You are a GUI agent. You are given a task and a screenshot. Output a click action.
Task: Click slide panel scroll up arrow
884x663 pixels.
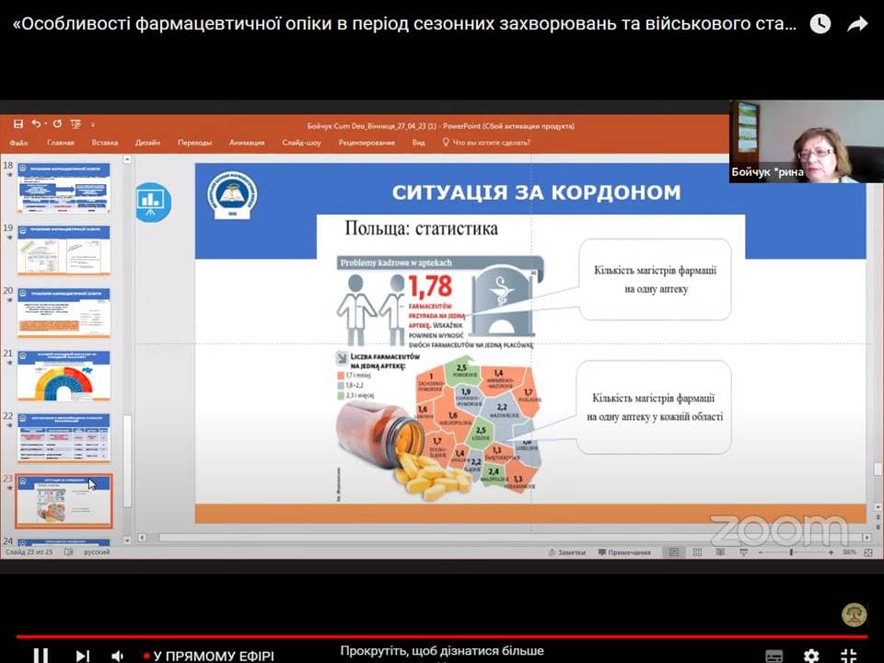coord(127,160)
